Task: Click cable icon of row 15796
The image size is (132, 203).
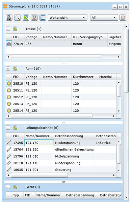Action: click(x=9, y=156)
